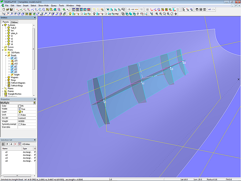
Task: Click the Color swatch in Properties
Action: click(20, 106)
